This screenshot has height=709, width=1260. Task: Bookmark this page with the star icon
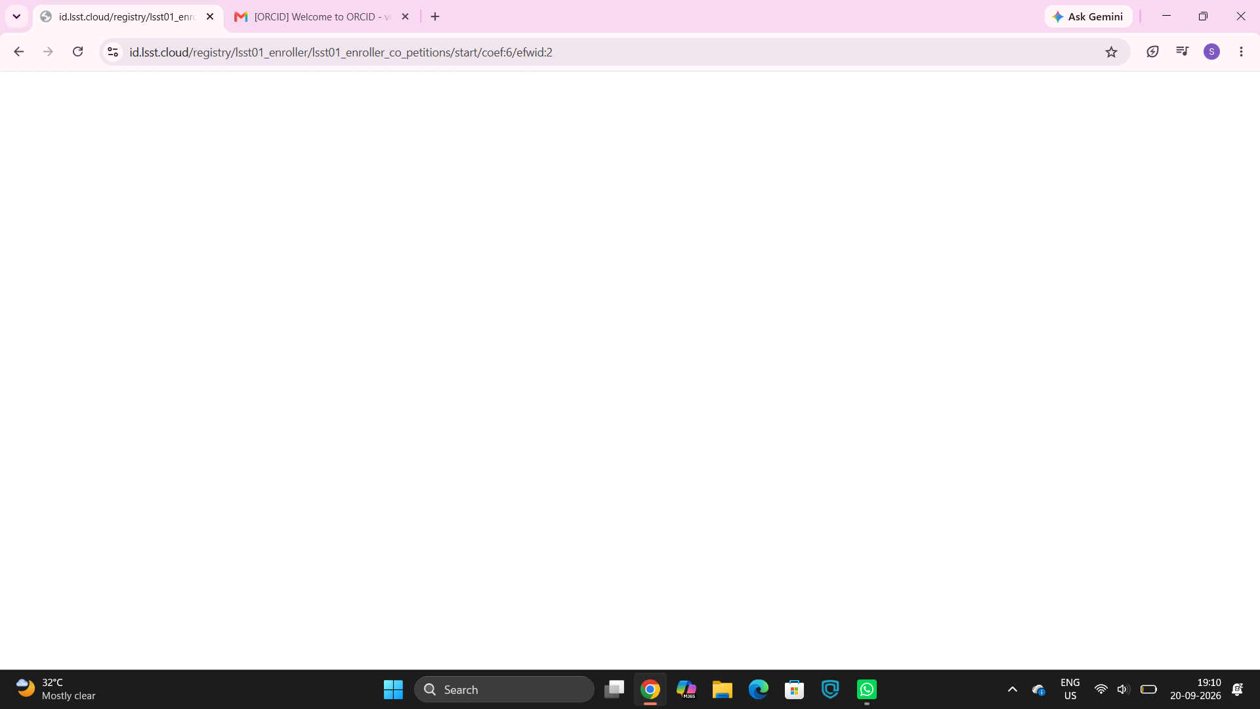coord(1111,52)
